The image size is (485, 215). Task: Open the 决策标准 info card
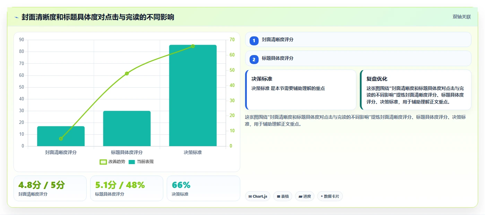(x=301, y=90)
